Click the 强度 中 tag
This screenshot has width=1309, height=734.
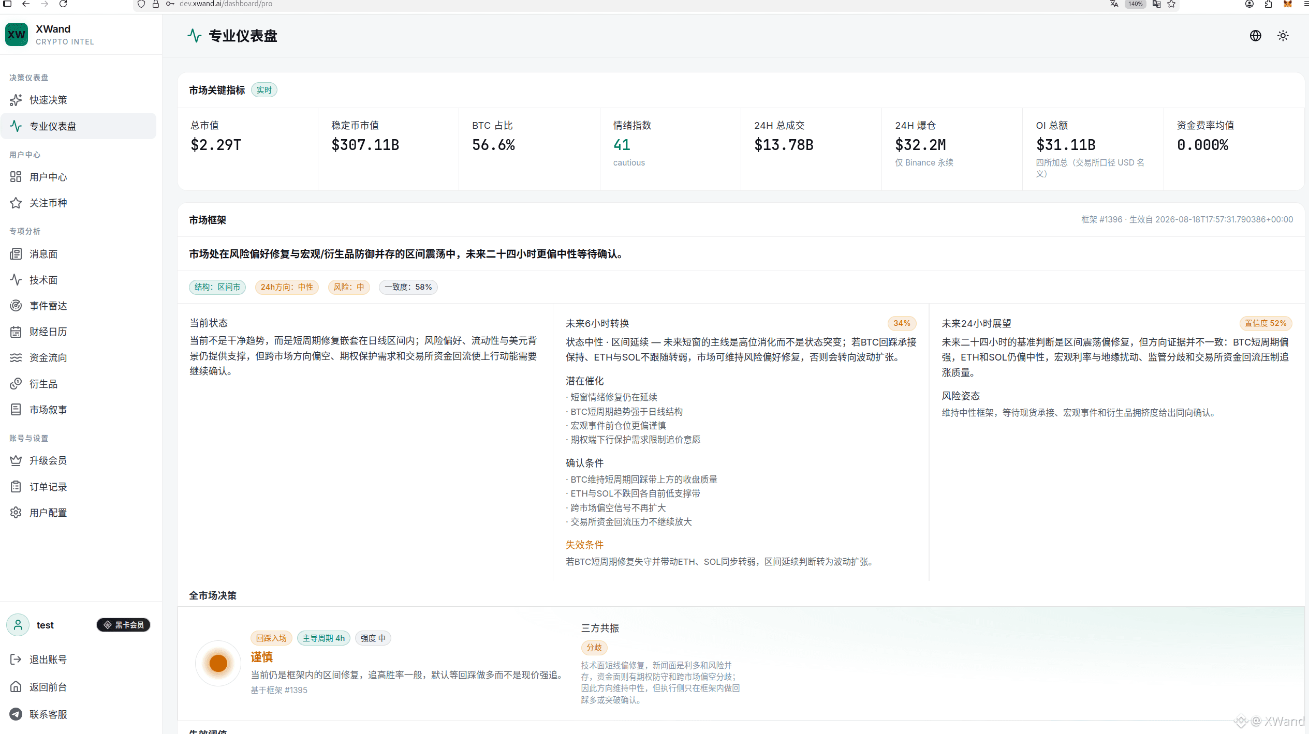click(x=373, y=638)
